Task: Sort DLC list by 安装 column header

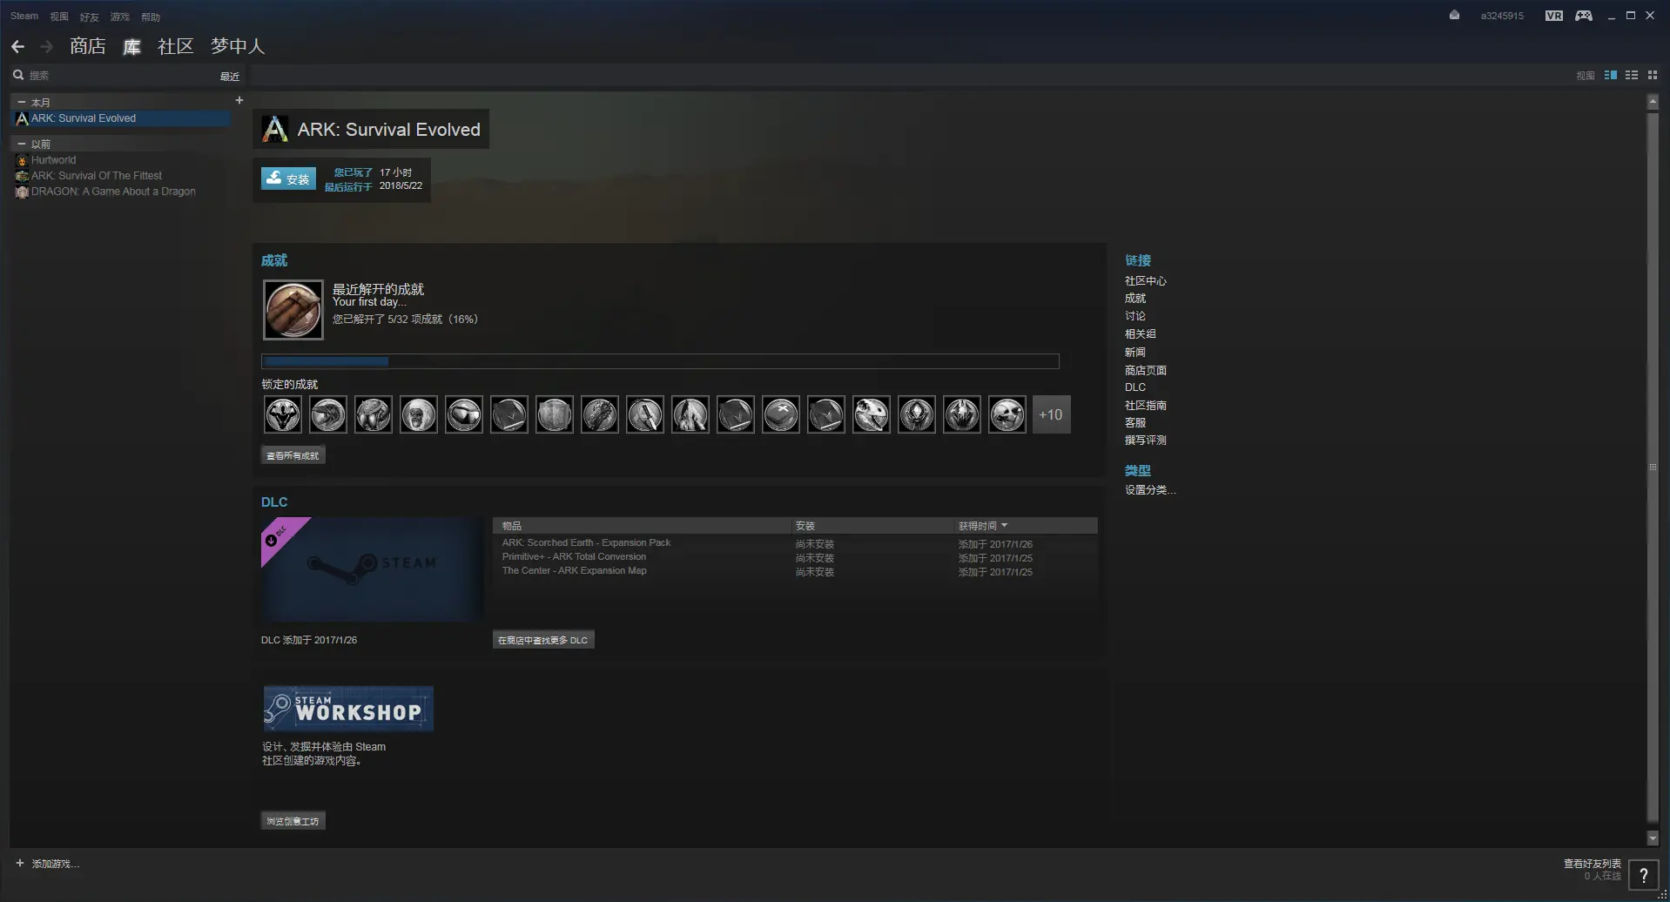Action: (872, 526)
